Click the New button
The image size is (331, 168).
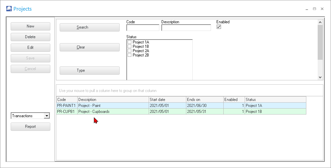click(x=30, y=26)
